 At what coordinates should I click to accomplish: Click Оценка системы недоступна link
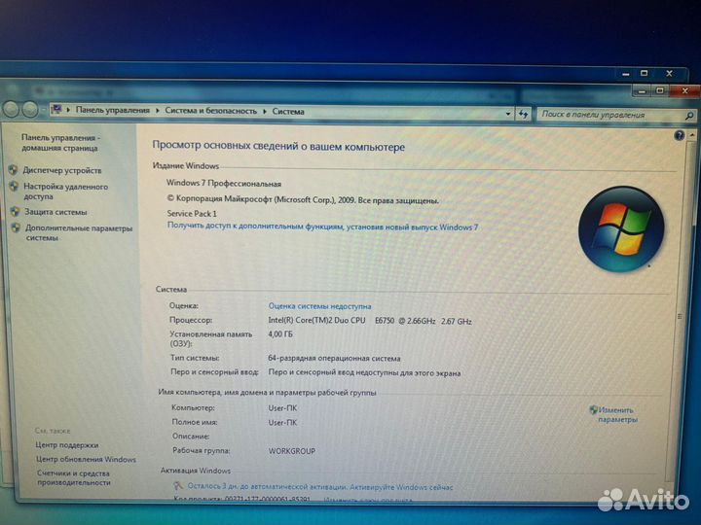pos(319,306)
